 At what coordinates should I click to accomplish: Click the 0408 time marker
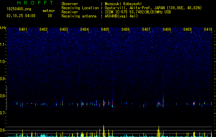167,29
